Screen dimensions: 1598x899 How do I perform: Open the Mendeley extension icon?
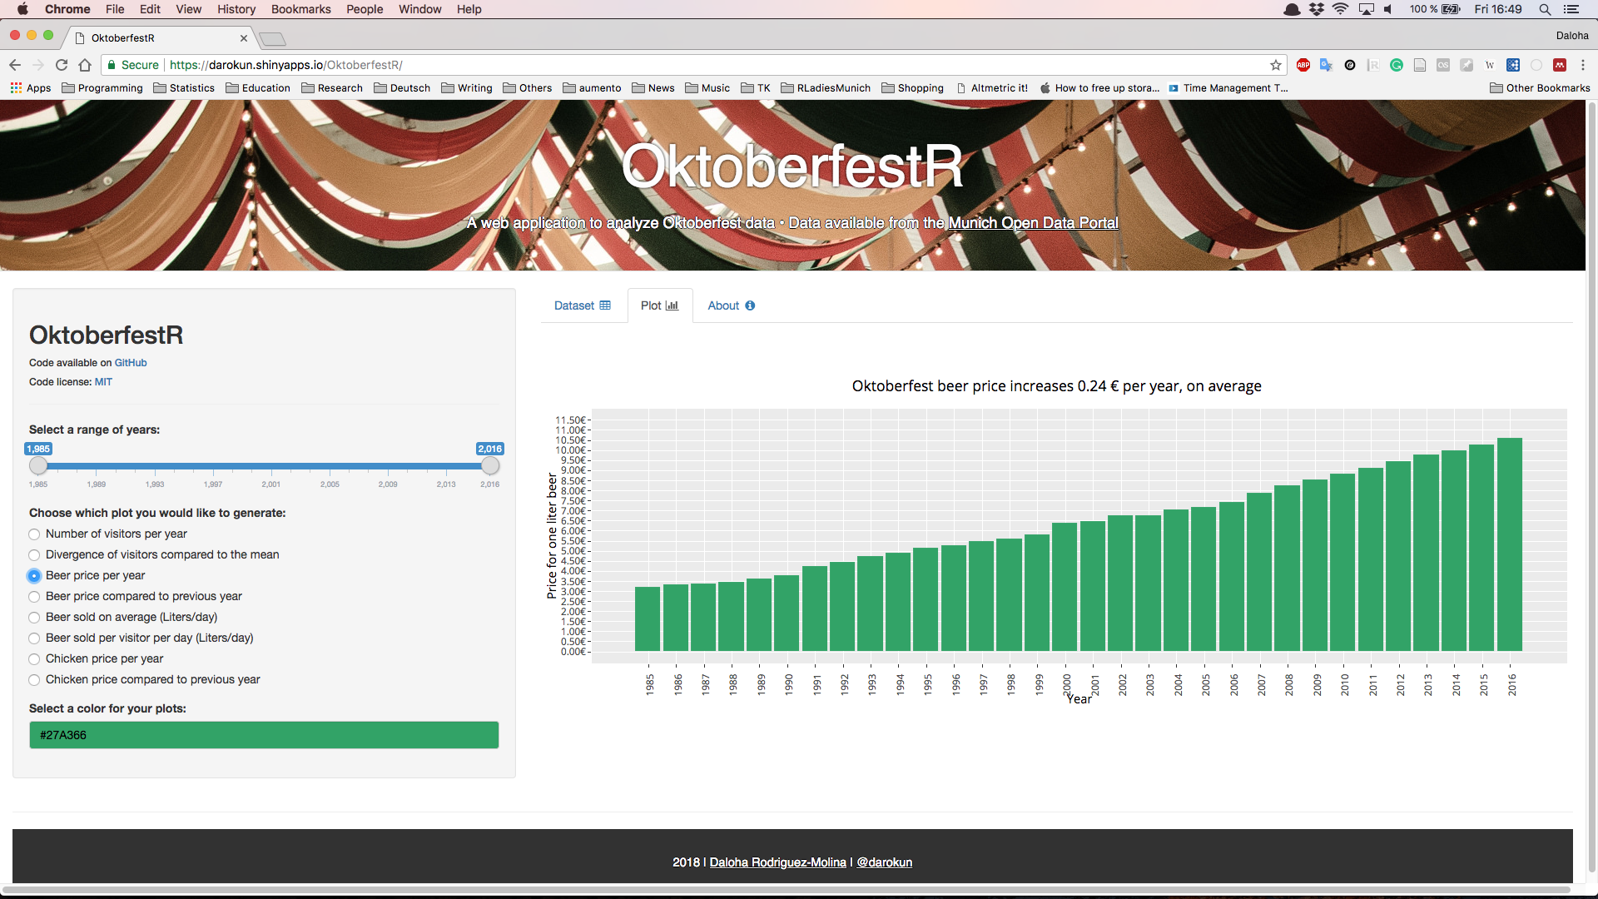[x=1560, y=65]
